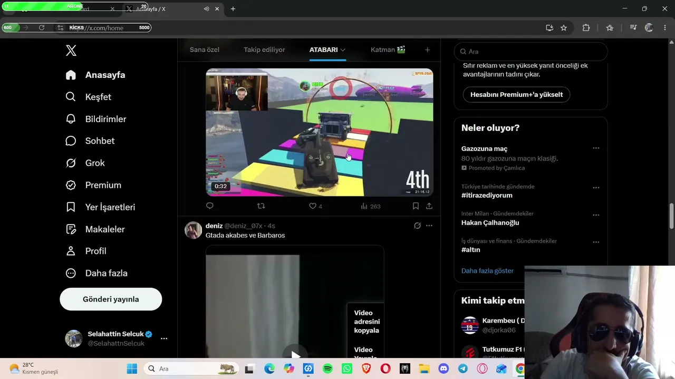This screenshot has height=379, width=675.
Task: Open more options on deniz's post
Action: tap(429, 226)
